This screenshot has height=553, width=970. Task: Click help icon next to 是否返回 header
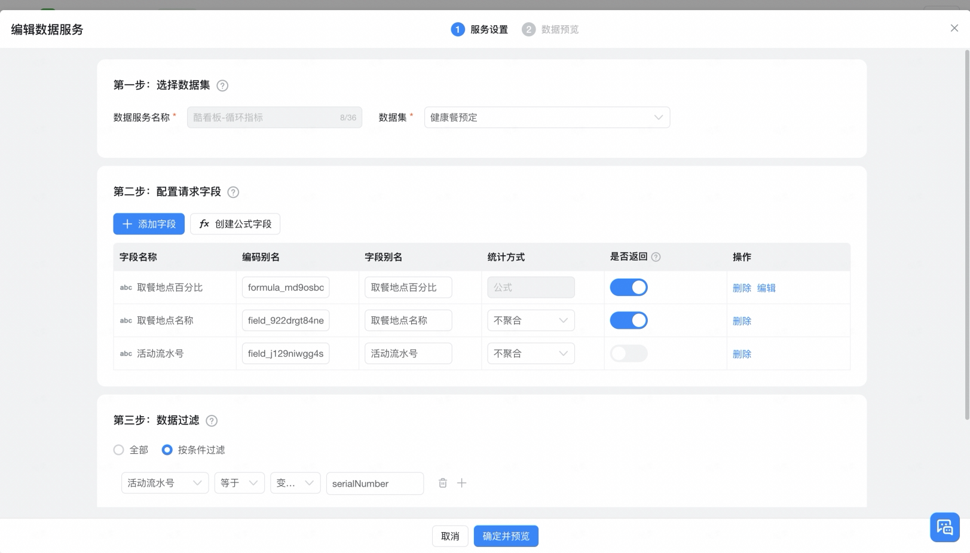click(656, 257)
